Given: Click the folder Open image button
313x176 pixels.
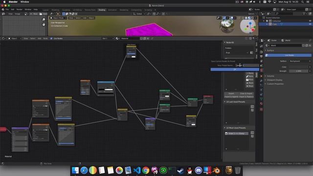Looking at the screenshot, I should tap(44, 14).
